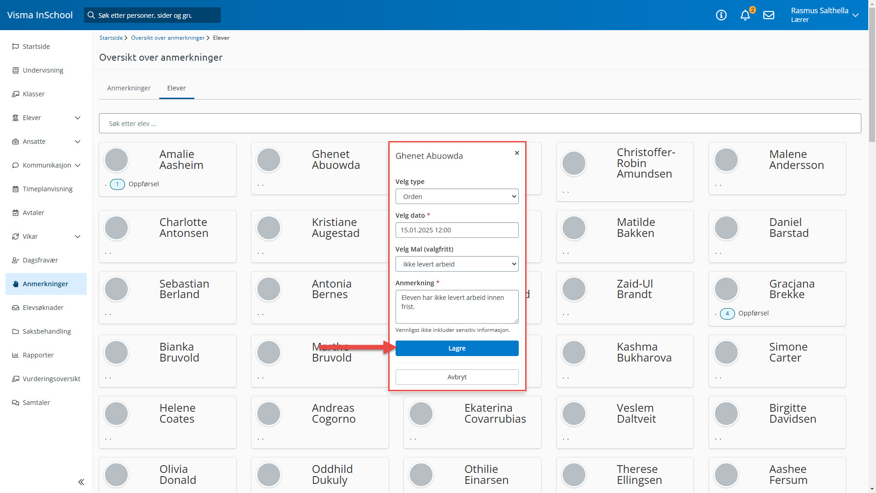Click the Lagre button

pyautogui.click(x=457, y=348)
